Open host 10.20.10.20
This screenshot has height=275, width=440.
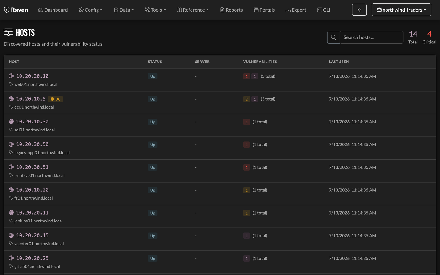point(32,190)
